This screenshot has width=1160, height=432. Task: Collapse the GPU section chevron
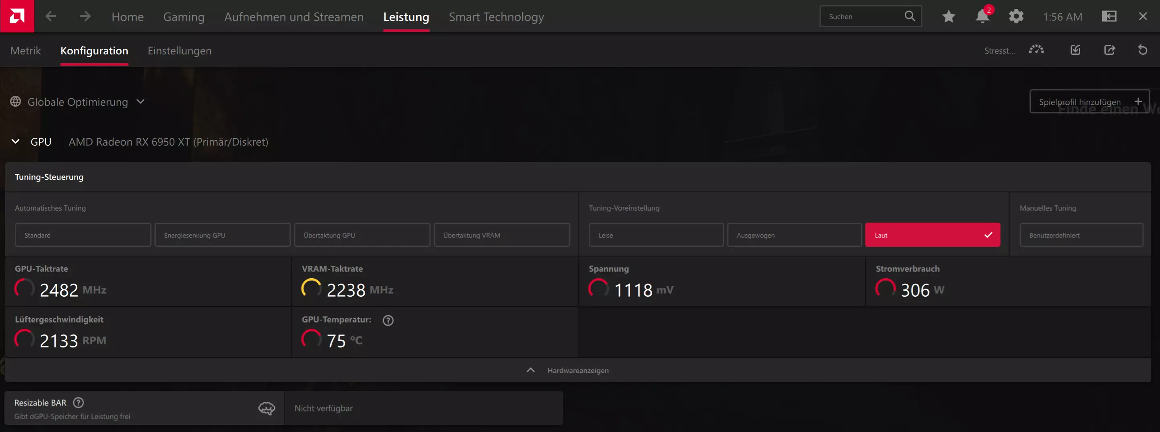click(15, 141)
